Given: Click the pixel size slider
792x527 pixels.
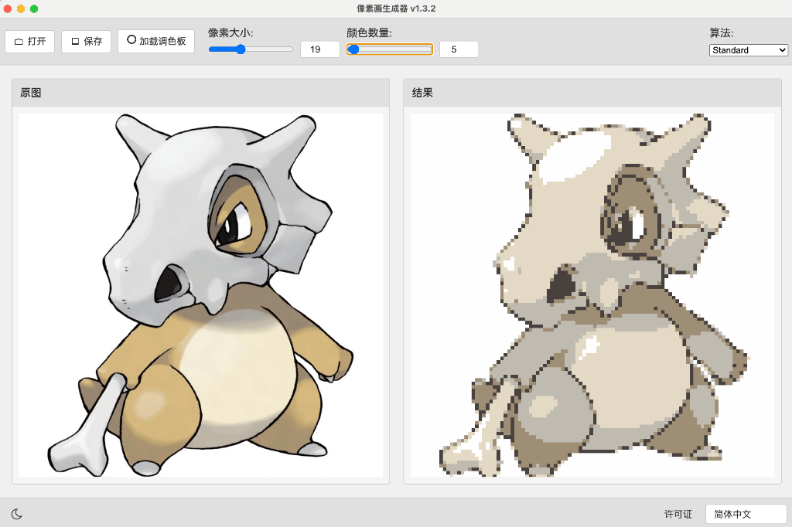Looking at the screenshot, I should 251,49.
